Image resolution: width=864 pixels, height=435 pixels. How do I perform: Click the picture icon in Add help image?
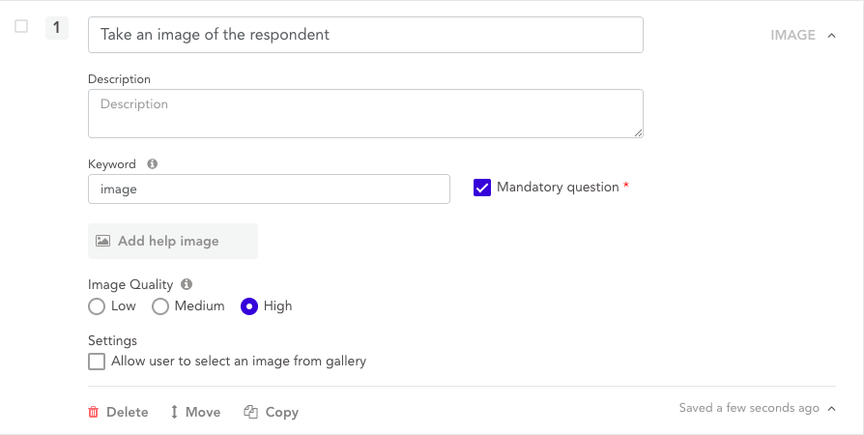point(102,241)
